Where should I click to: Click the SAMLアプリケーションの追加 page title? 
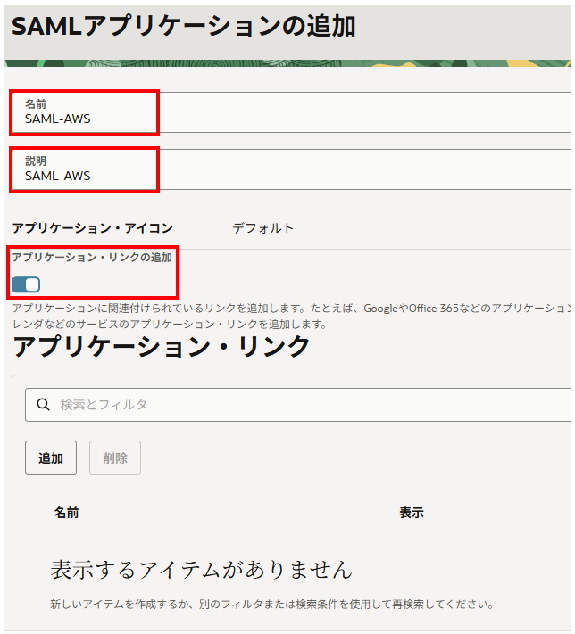pyautogui.click(x=184, y=27)
